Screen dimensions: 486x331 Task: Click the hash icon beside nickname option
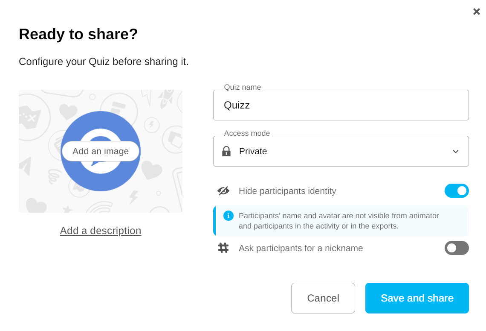click(x=223, y=248)
